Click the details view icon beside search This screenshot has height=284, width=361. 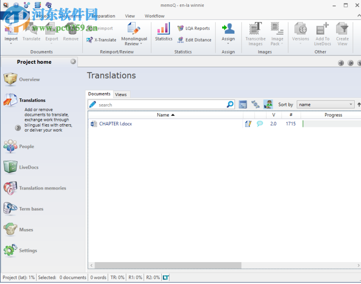click(243, 104)
